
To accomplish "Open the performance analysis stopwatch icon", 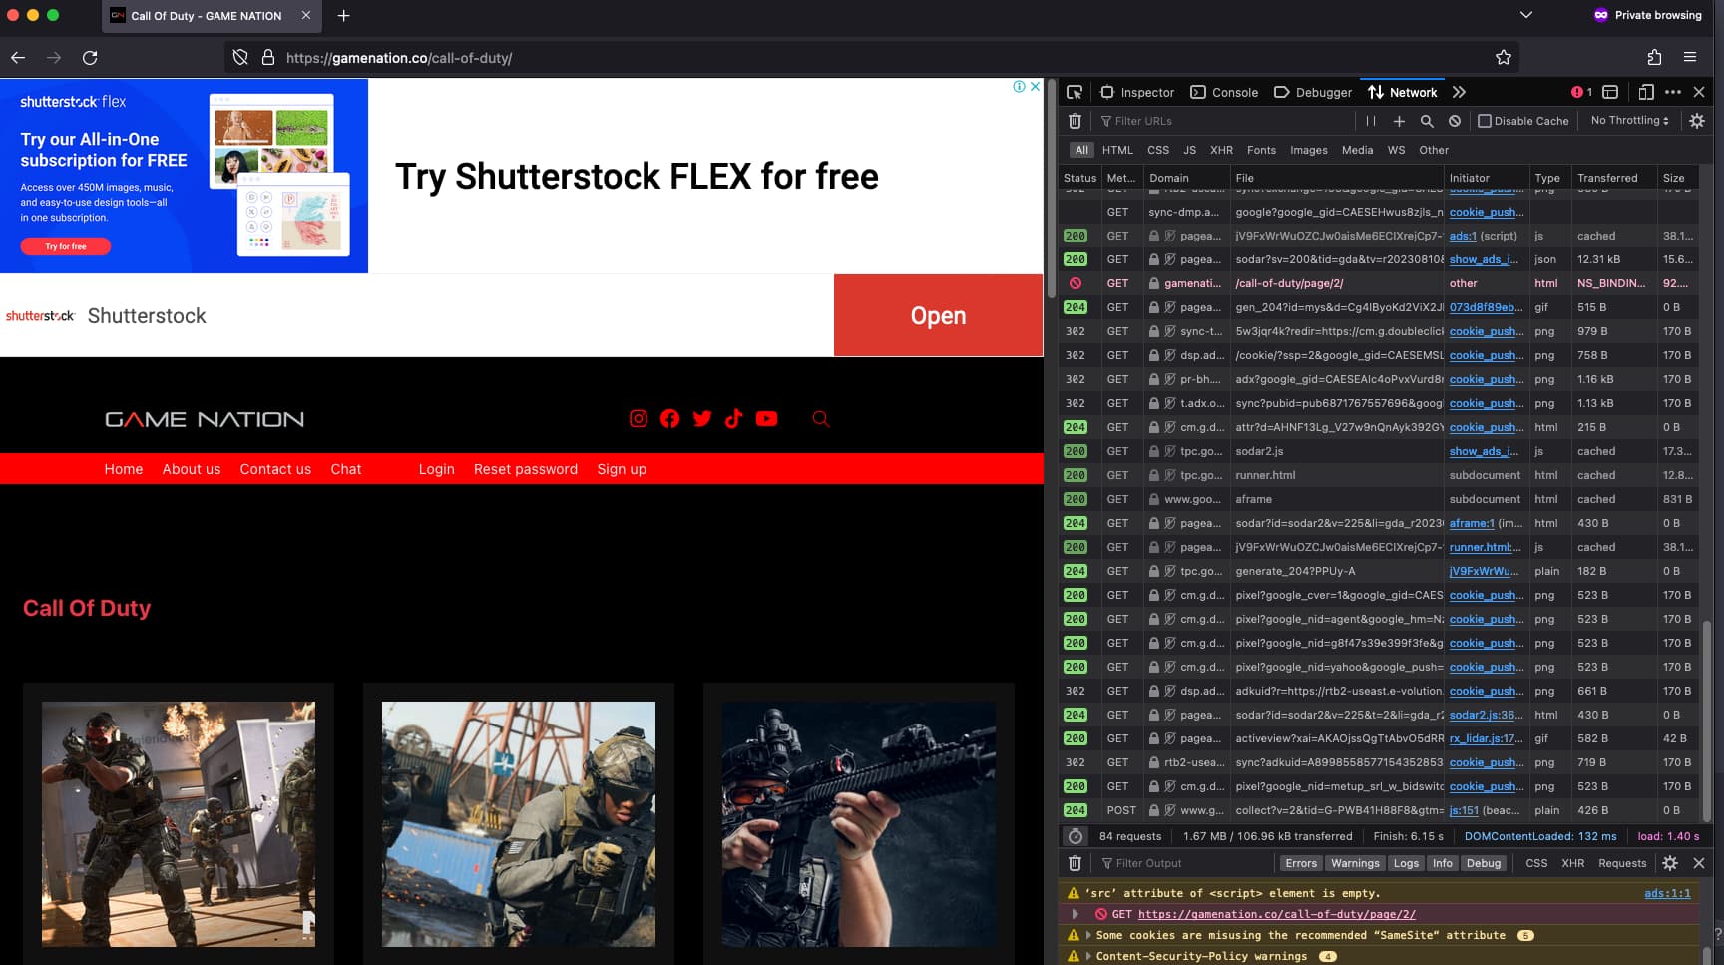I will click(1075, 836).
